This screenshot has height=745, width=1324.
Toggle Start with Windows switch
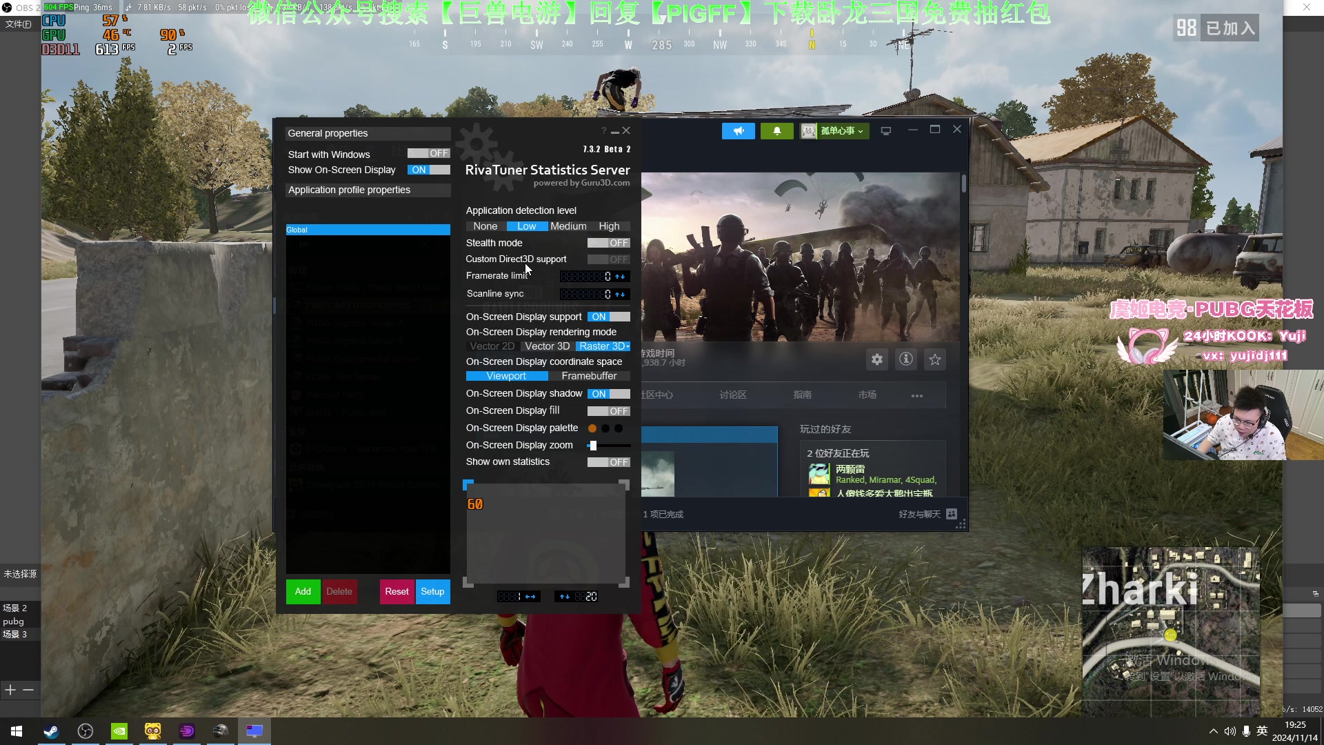(x=428, y=154)
